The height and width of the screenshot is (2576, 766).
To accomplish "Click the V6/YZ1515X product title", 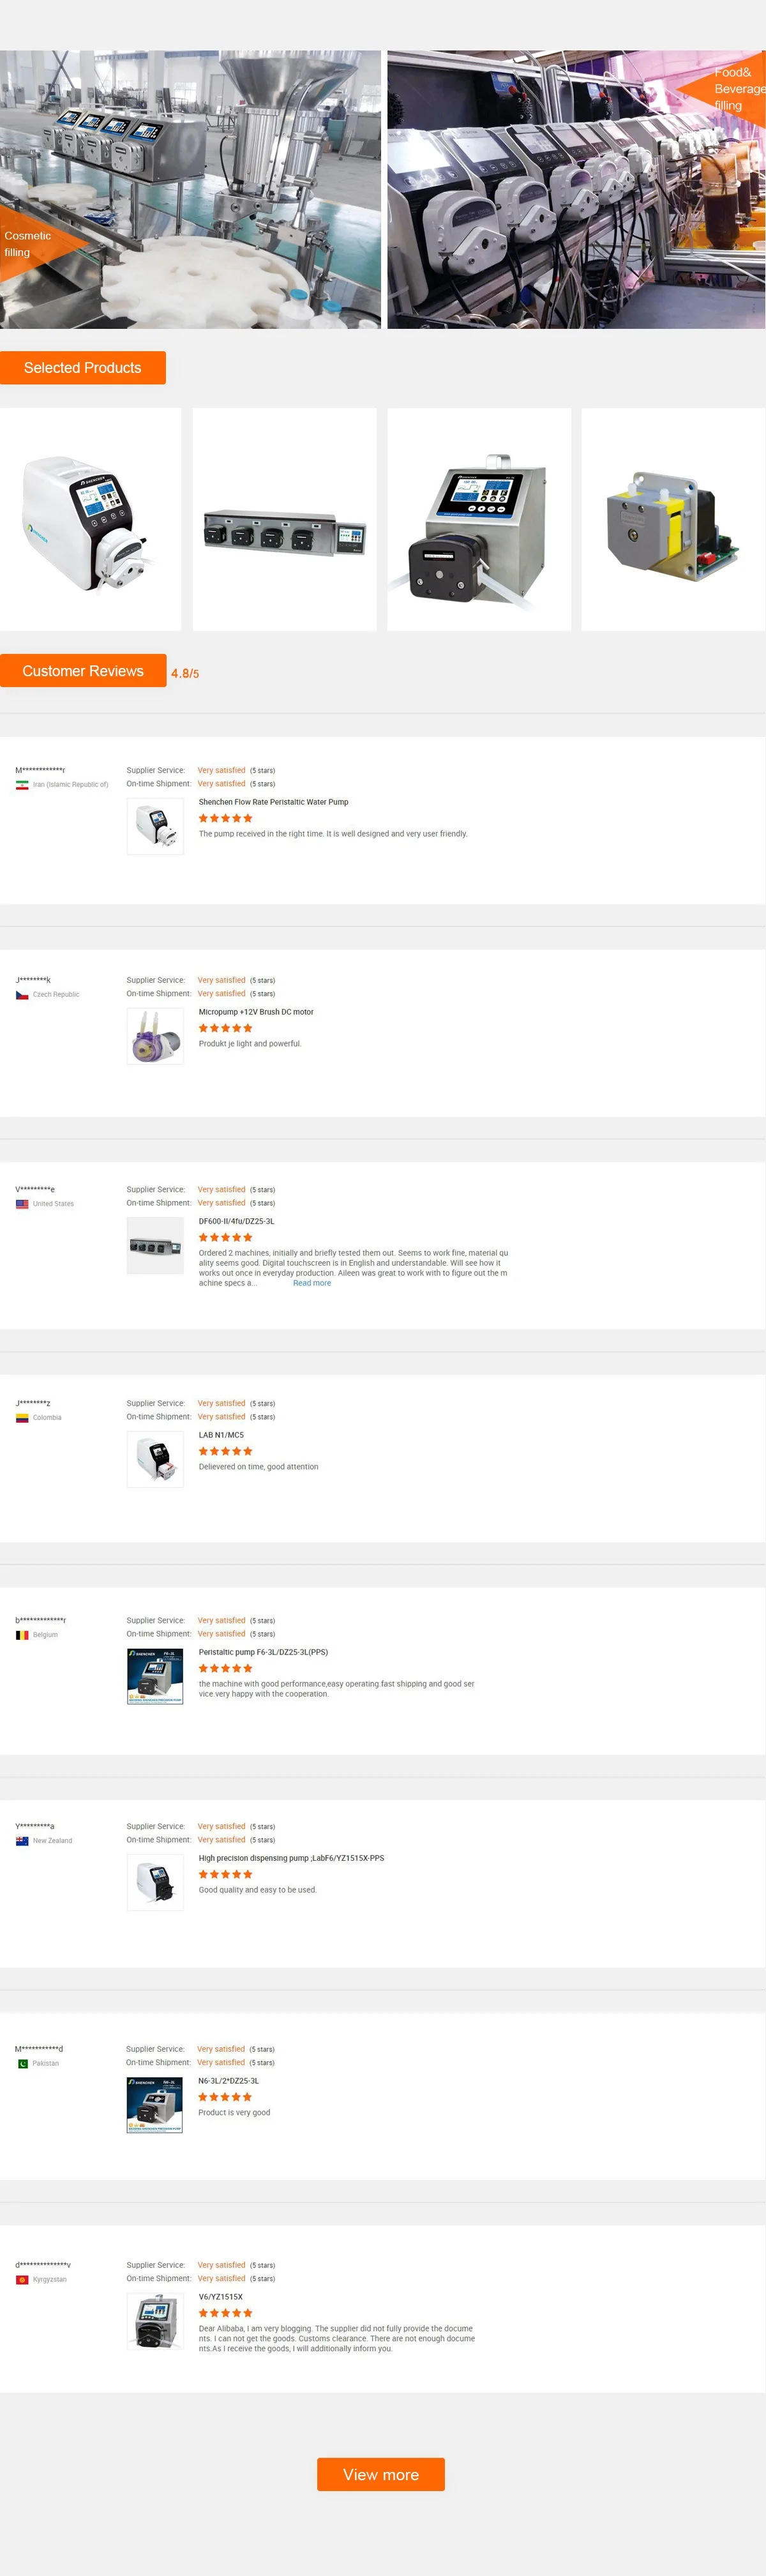I will tap(220, 2297).
